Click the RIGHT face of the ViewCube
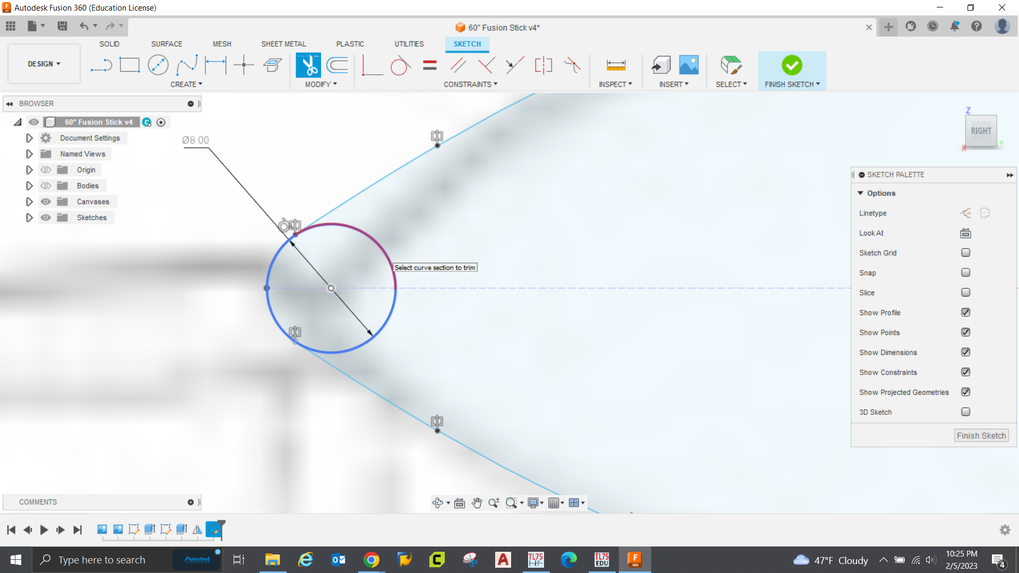 coord(981,131)
